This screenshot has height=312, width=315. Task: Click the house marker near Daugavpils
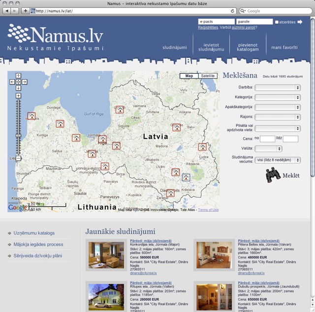coord(171,193)
